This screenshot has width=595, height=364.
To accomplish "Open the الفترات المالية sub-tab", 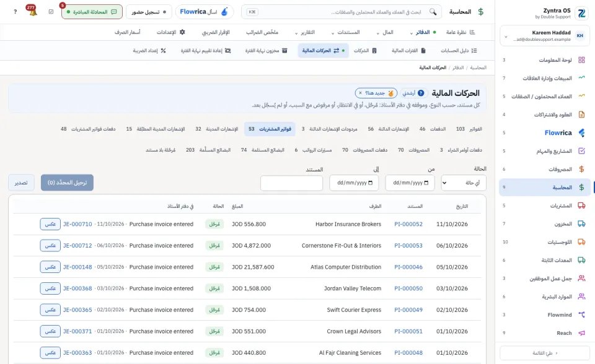I will pos(408,50).
